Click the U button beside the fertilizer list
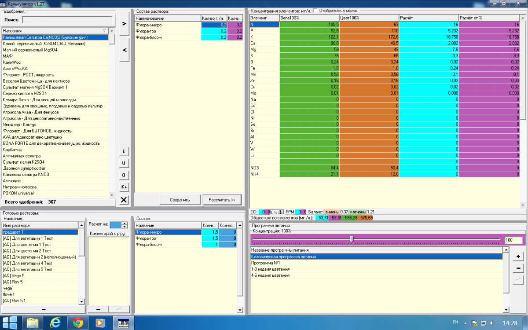 (124, 163)
